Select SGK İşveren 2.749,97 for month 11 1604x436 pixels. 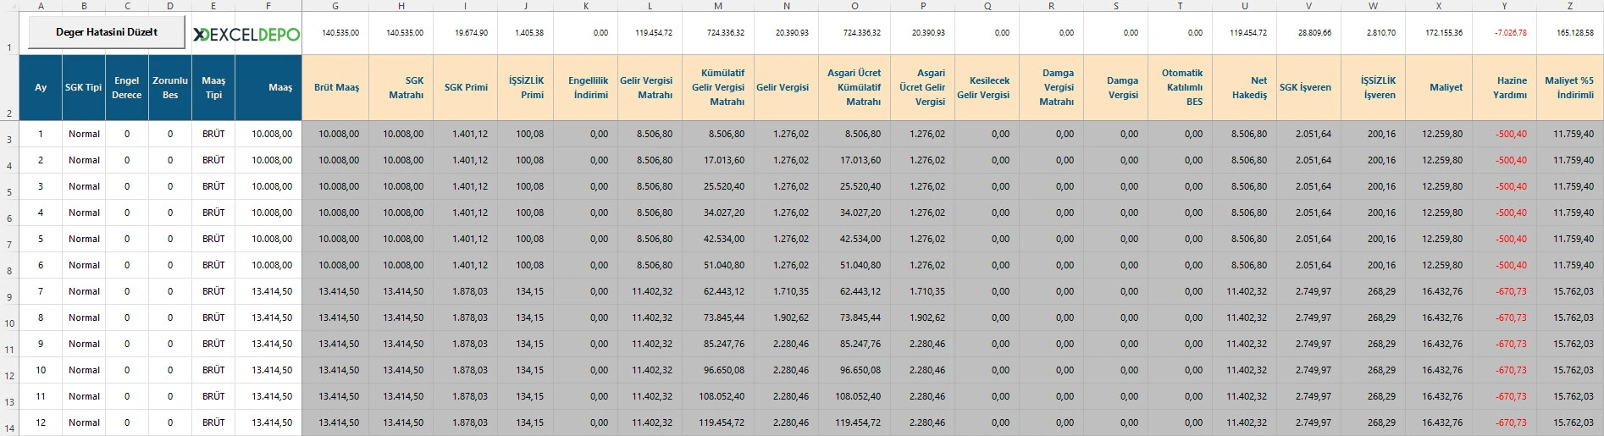click(x=1309, y=396)
